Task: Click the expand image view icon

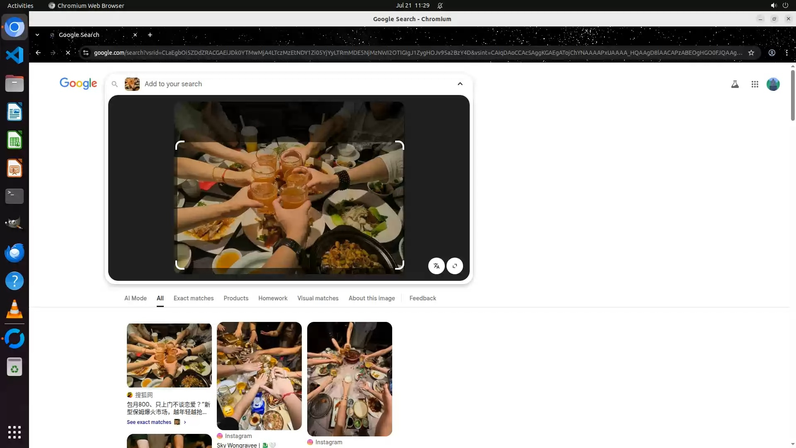Action: (455, 266)
